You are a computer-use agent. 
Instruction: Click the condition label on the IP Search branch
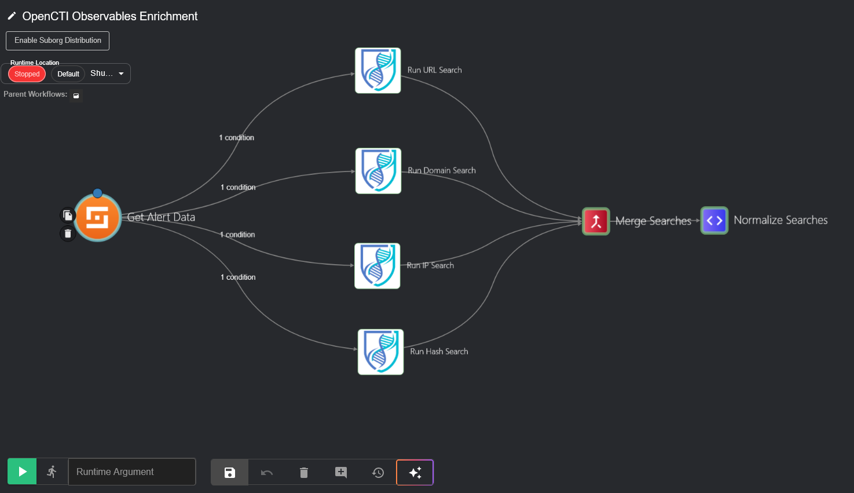(237, 235)
